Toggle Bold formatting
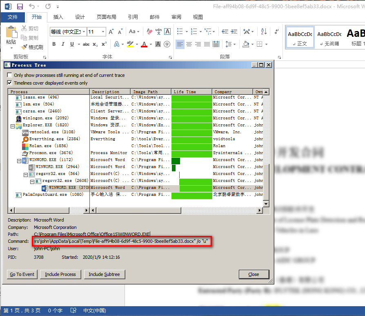The width and height of the screenshot is (365, 316). click(54, 44)
